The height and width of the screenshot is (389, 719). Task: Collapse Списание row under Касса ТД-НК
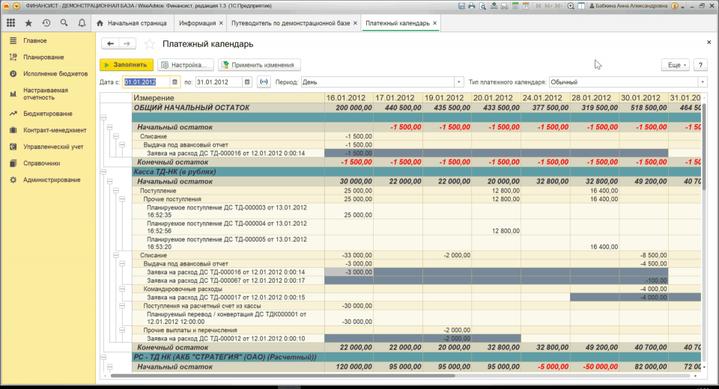click(116, 255)
